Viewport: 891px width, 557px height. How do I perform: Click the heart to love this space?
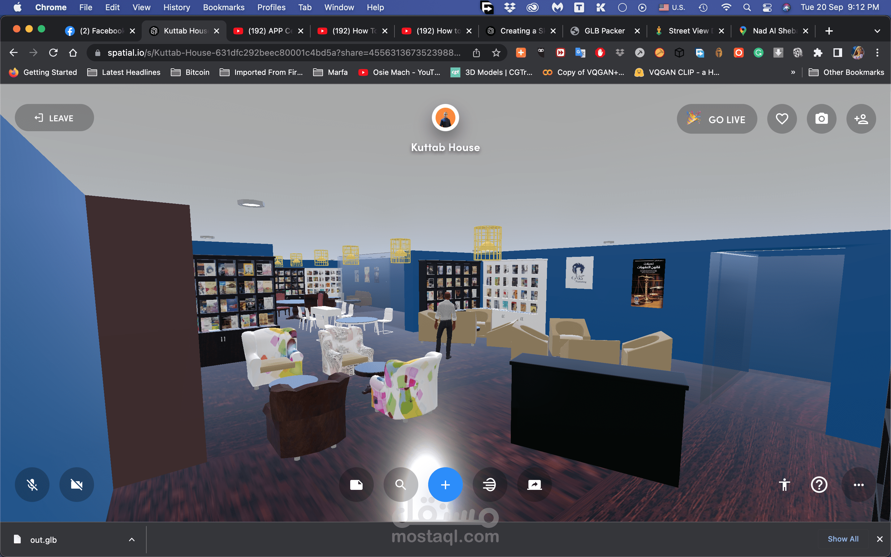pos(782,119)
